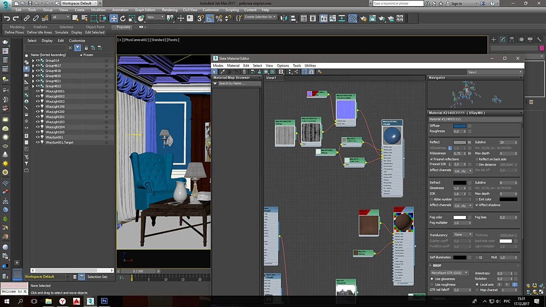546x307 pixels.
Task: Switch to the Freeform ribbon tab
Action: [x=40, y=27]
